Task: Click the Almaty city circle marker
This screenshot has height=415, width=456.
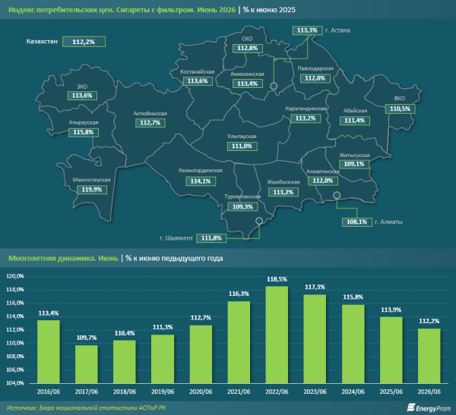Action: point(337,195)
